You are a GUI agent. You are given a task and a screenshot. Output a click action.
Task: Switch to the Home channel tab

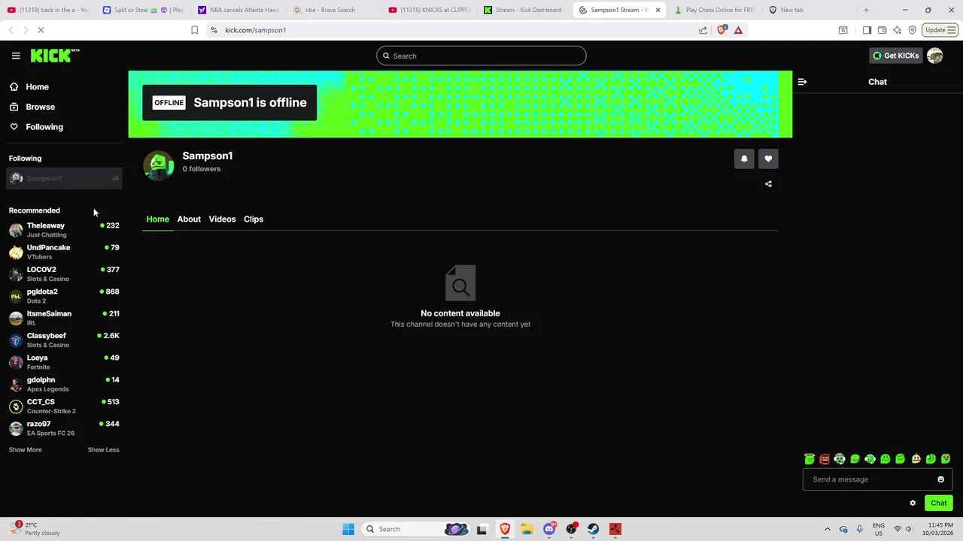tap(157, 219)
